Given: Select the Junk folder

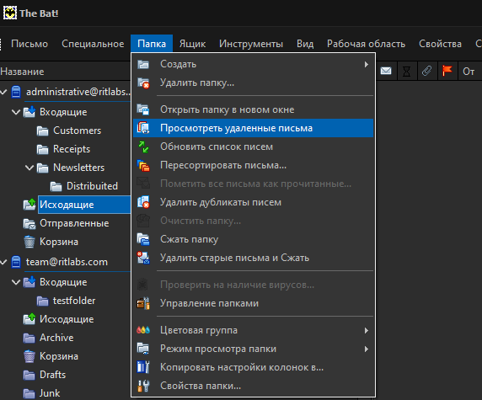Looking at the screenshot, I should [x=50, y=393].
